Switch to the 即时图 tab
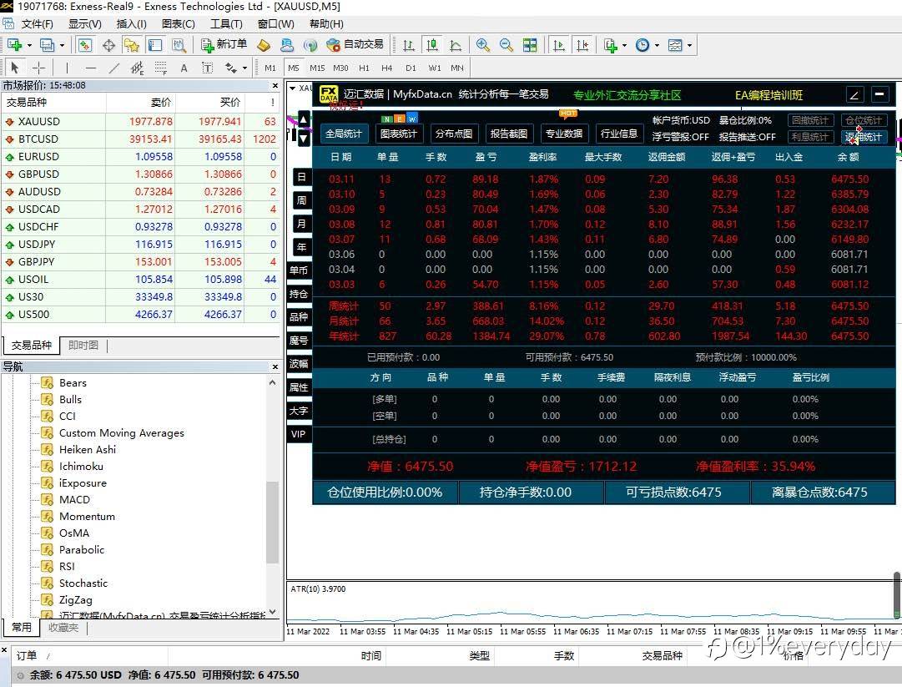902x687 pixels. tap(83, 346)
